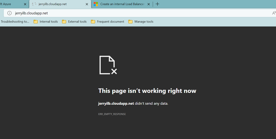Click the broken page error icon
This screenshot has width=276, height=139.
[x=108, y=65]
